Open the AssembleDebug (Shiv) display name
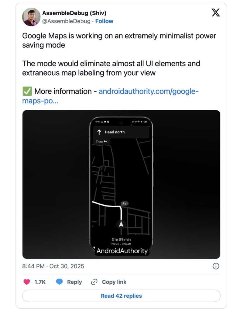This screenshot has width=240, height=312. tap(74, 13)
